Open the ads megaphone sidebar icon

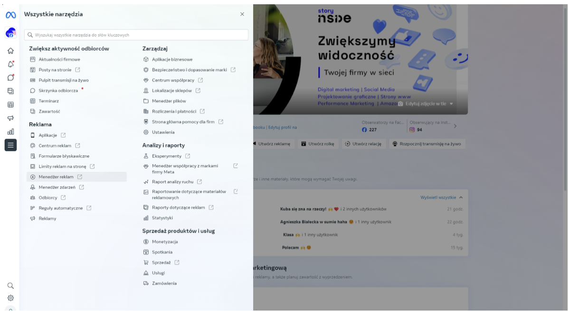pyautogui.click(x=10, y=118)
